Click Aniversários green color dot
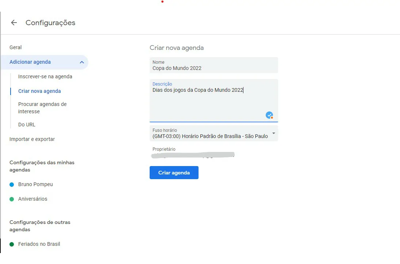Viewport: 400px width, 264px height. tap(12, 199)
